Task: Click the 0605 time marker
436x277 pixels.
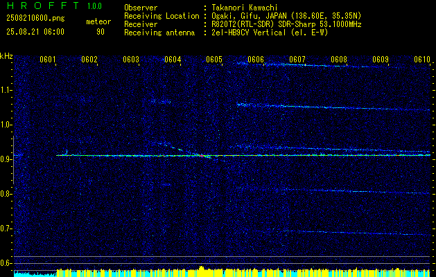Action: [x=214, y=59]
